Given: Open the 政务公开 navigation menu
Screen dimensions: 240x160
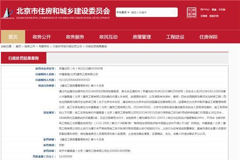Looking at the screenshot, I should coord(41,37).
